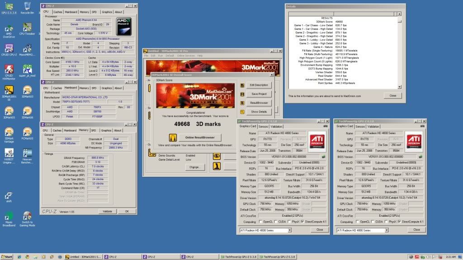463x260 pixels.
Task: Open the MaxxMEM2 desktop shortcut
Action: 27,50
